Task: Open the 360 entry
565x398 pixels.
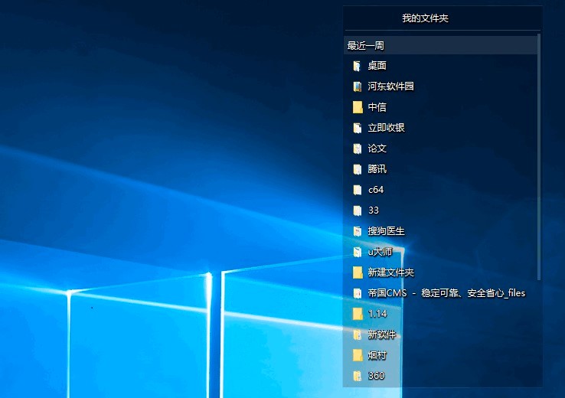Action: point(376,376)
